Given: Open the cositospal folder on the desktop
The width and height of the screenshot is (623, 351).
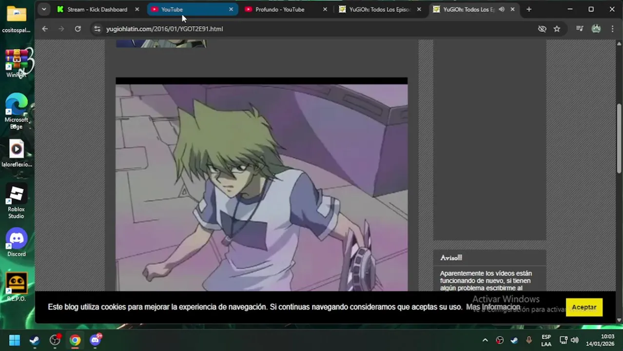Looking at the screenshot, I should pos(16,19).
